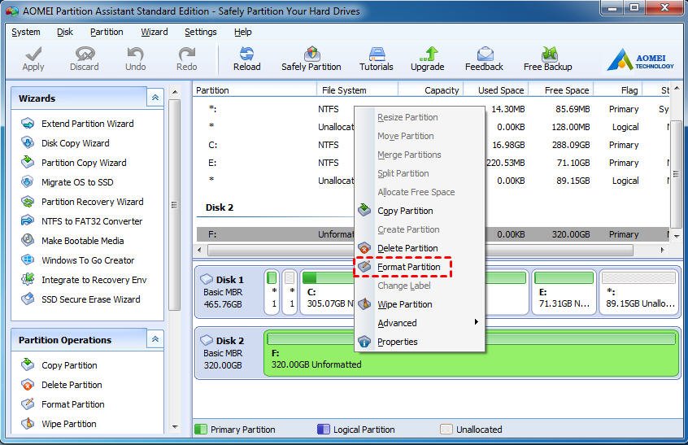688x445 pixels.
Task: Click the partition list horizontal scrollbar
Action: pyautogui.click(x=420, y=250)
